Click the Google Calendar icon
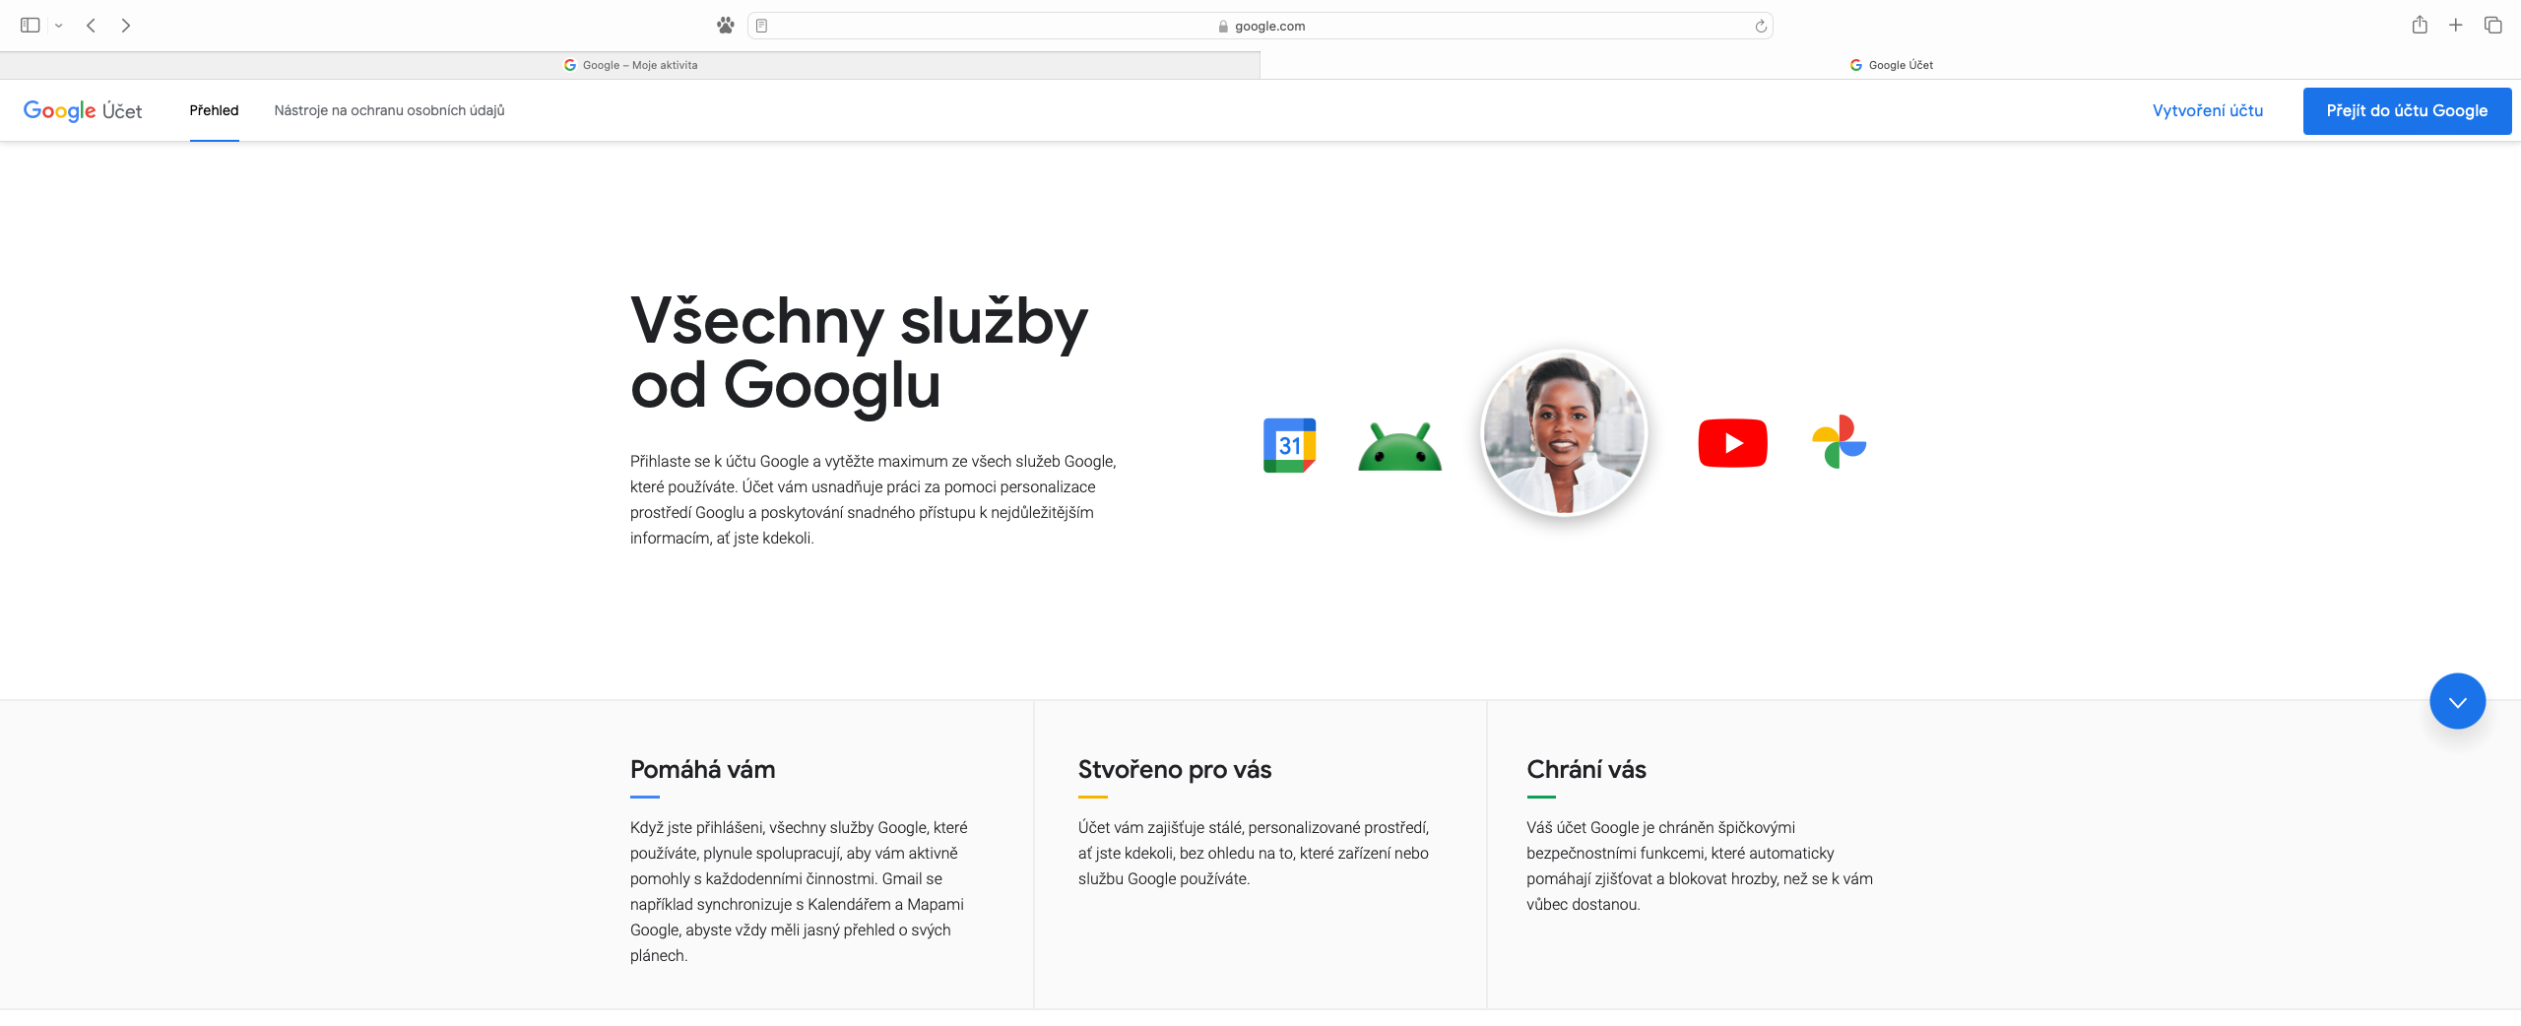The height and width of the screenshot is (1026, 2521). 1290,445
